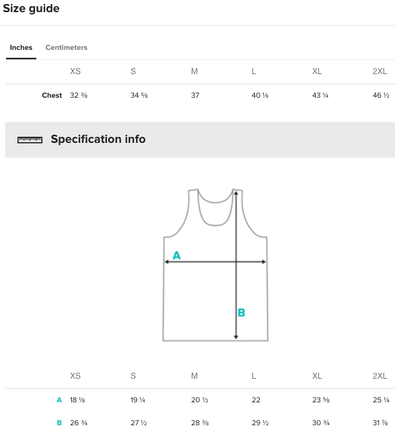Screen dimensions: 395x432
Task: Click the M chest measurement 37
Action: [x=195, y=95]
